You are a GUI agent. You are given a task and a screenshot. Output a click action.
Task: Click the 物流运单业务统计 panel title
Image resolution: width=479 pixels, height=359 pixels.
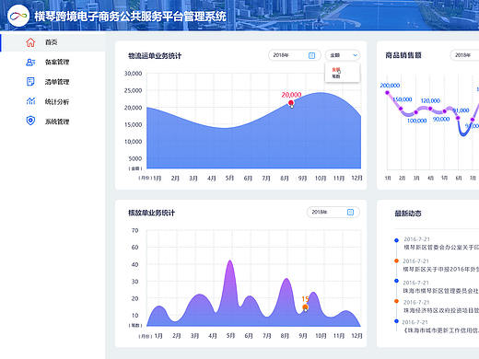pyautogui.click(x=155, y=56)
